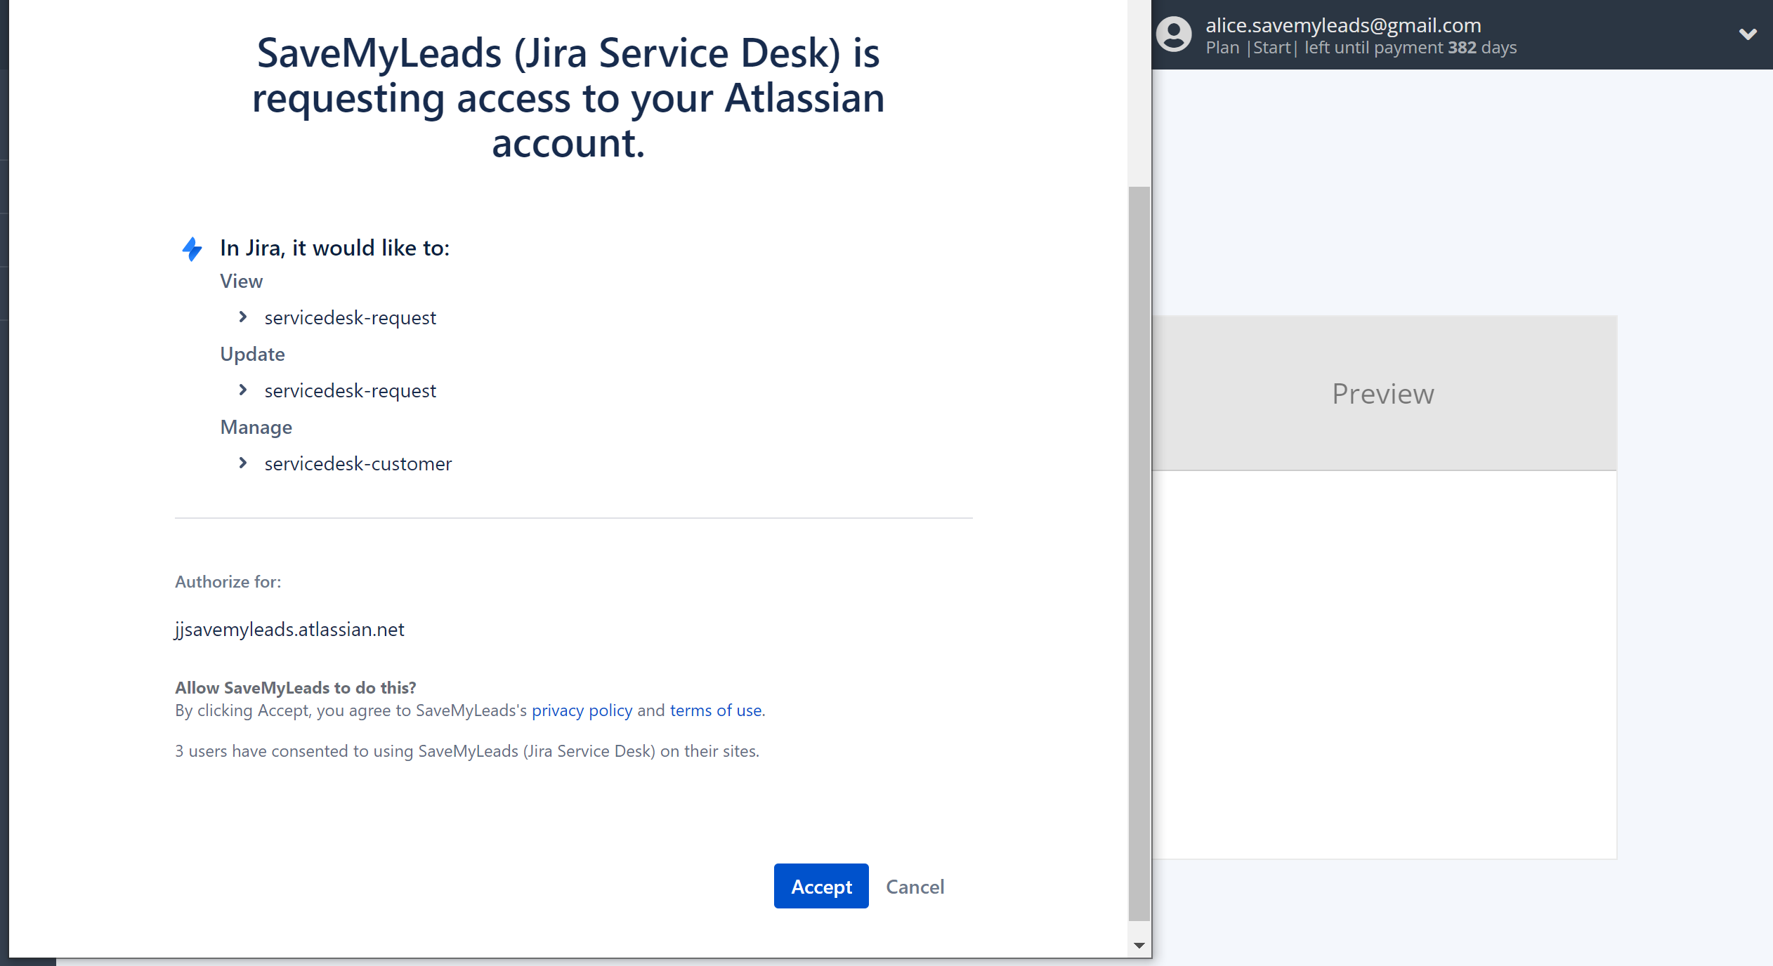The width and height of the screenshot is (1773, 966).
Task: Expand servicedesk-customer under Manage
Action: 243,463
